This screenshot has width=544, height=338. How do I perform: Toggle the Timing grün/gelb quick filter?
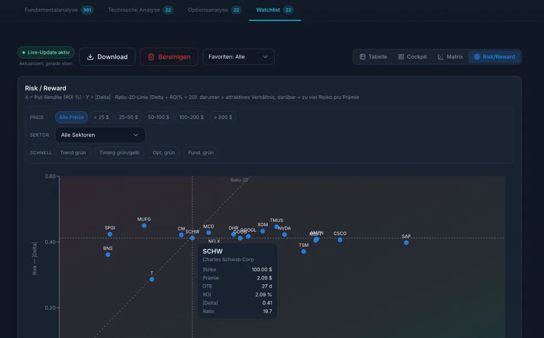click(x=119, y=153)
